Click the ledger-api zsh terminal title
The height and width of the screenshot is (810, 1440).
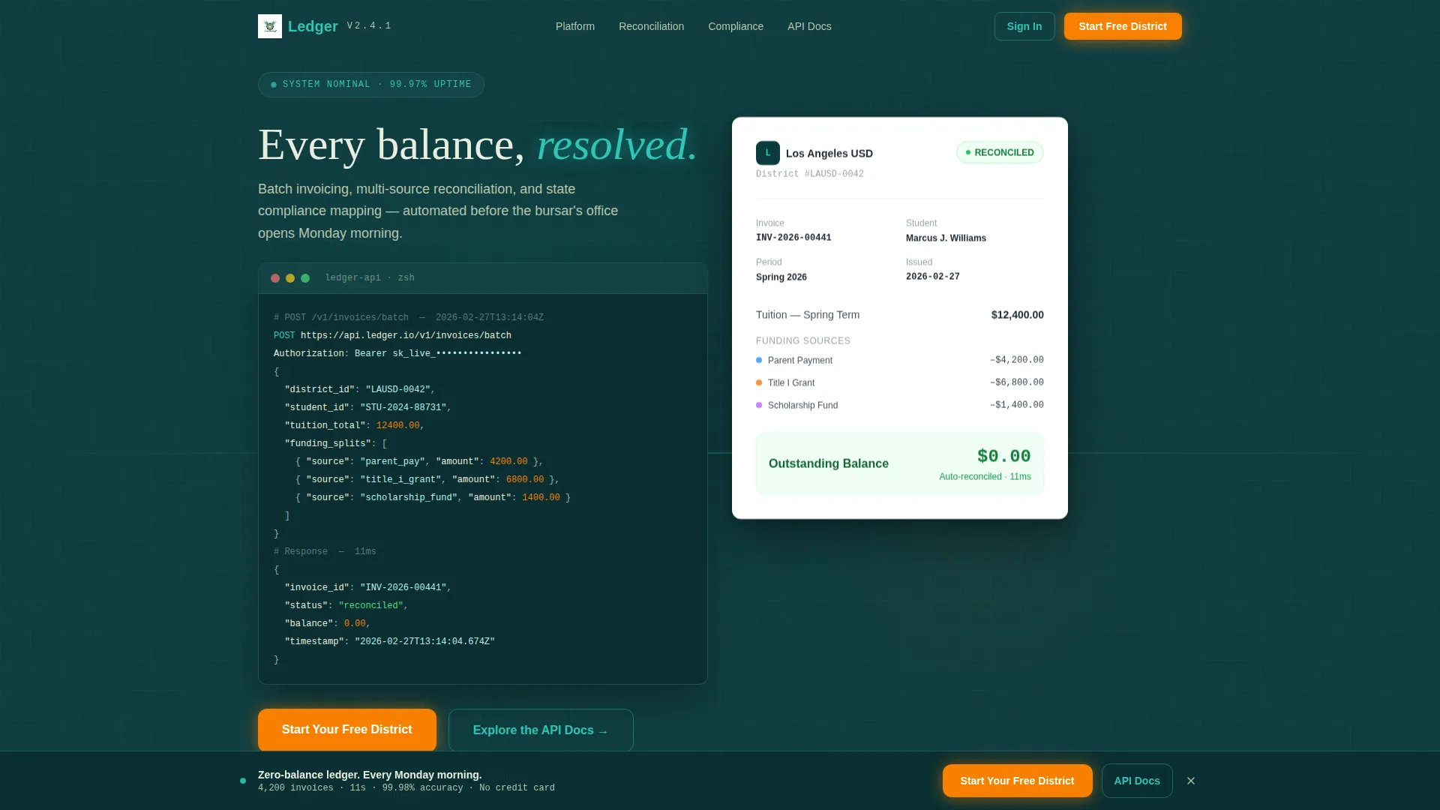370,278
